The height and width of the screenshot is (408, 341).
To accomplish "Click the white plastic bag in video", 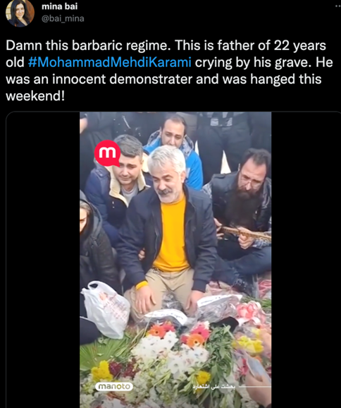I will coord(105,309).
